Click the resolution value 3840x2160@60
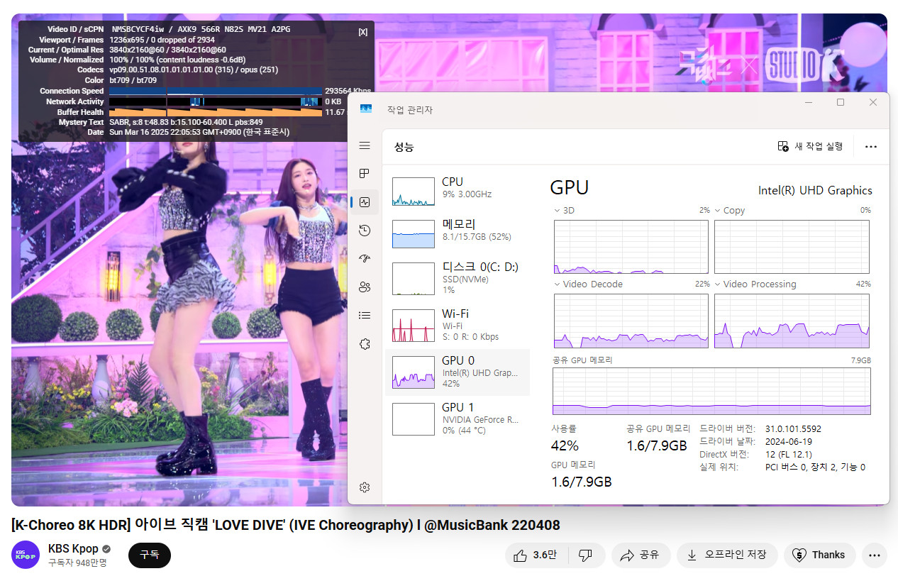This screenshot has height=576, width=898. click(168, 50)
